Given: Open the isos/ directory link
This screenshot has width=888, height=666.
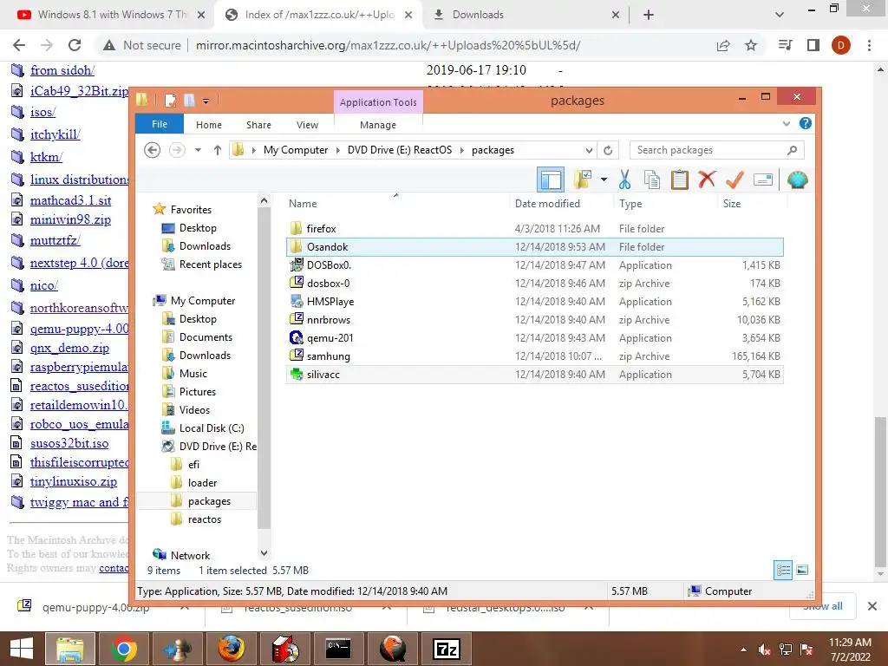Looking at the screenshot, I should (x=43, y=112).
